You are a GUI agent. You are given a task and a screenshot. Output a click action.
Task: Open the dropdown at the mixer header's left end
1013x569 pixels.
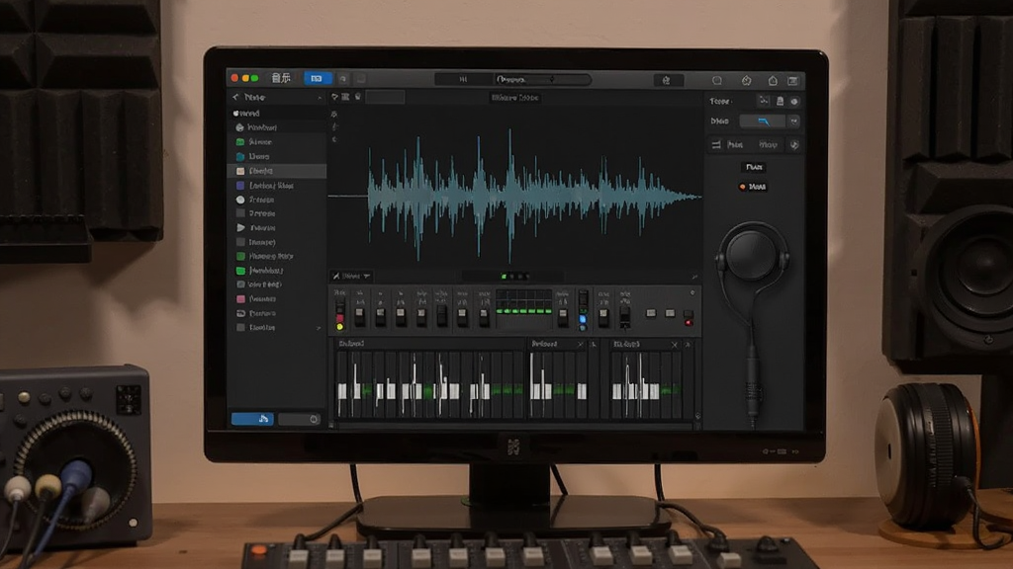coord(351,276)
